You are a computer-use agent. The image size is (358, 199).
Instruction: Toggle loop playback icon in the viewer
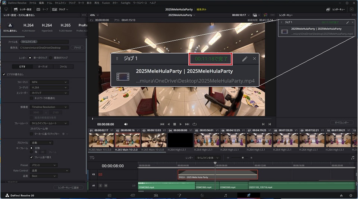[x=194, y=124]
